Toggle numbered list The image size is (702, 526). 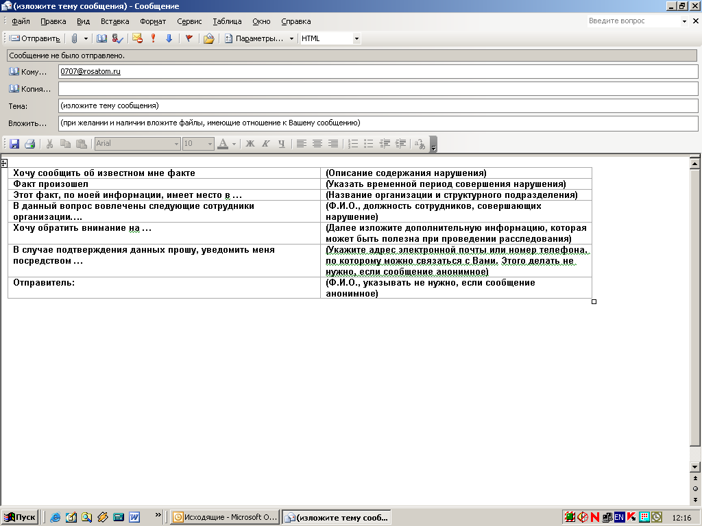(353, 144)
